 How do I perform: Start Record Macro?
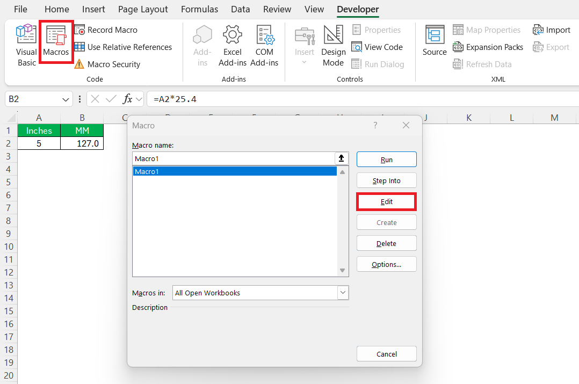coord(106,30)
